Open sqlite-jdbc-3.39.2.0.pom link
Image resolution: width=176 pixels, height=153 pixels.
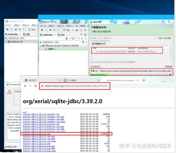point(37,143)
